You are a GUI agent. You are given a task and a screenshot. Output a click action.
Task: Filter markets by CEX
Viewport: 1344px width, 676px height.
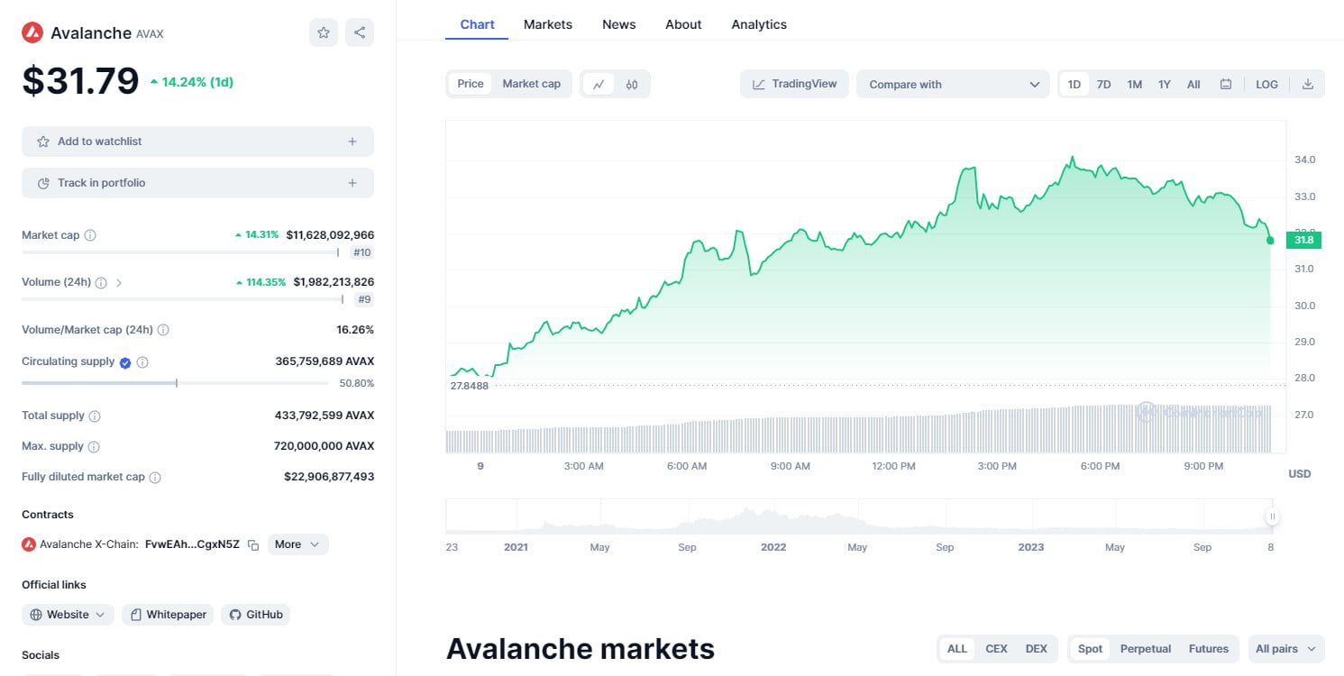pyautogui.click(x=996, y=649)
